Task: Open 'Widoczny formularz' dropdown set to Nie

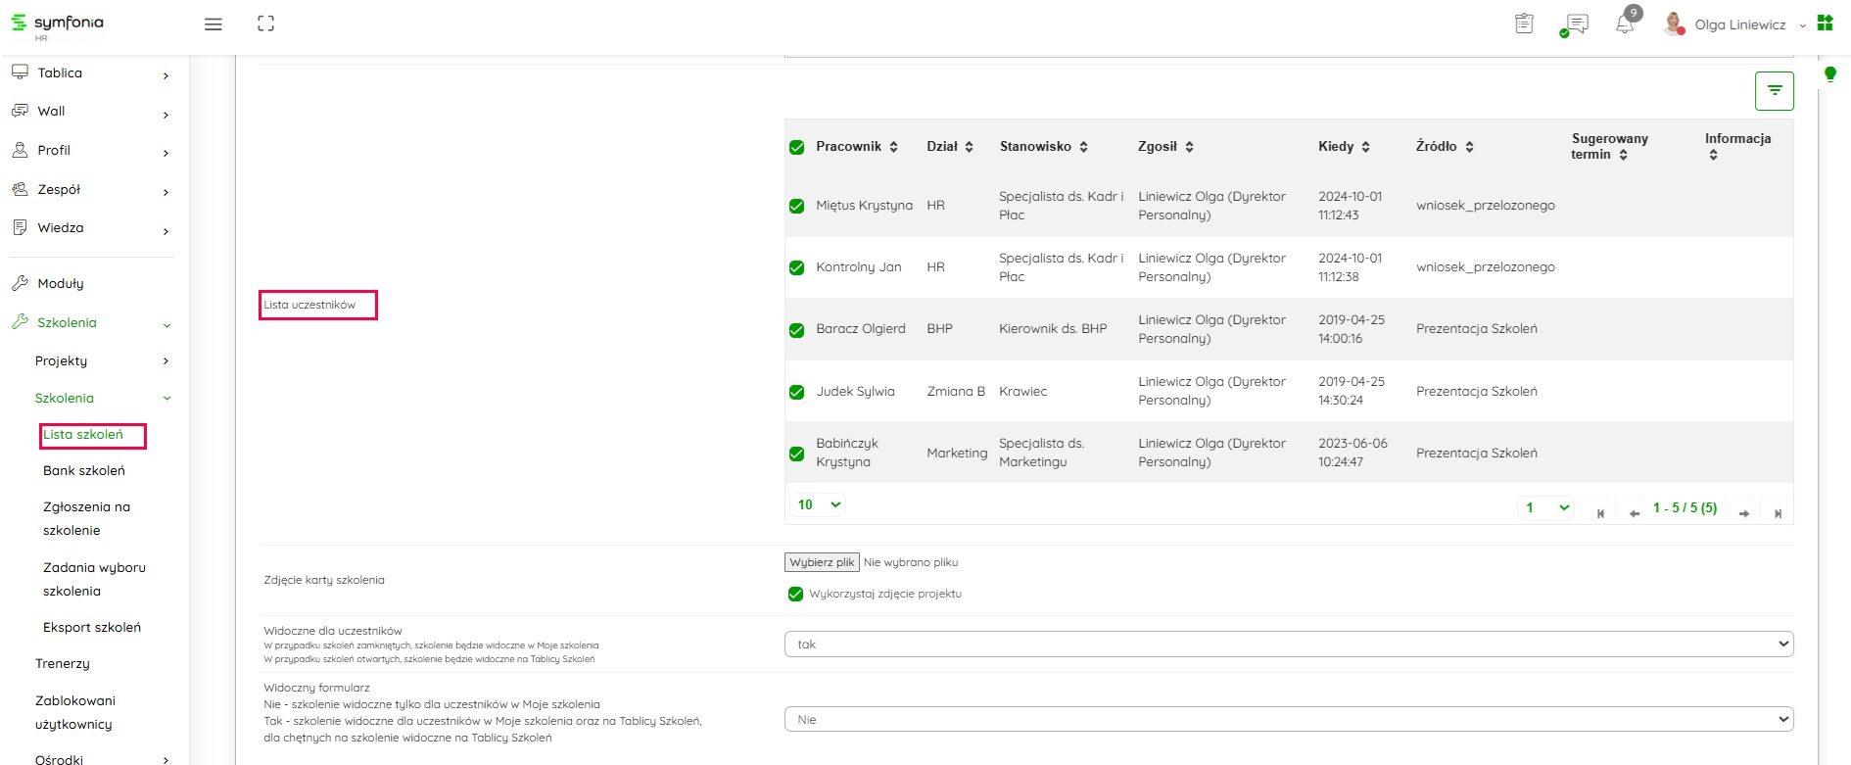Action: (x=1288, y=720)
